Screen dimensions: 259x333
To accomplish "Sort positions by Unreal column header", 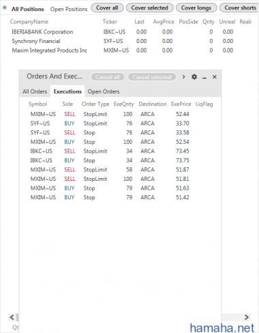I will point(227,22).
